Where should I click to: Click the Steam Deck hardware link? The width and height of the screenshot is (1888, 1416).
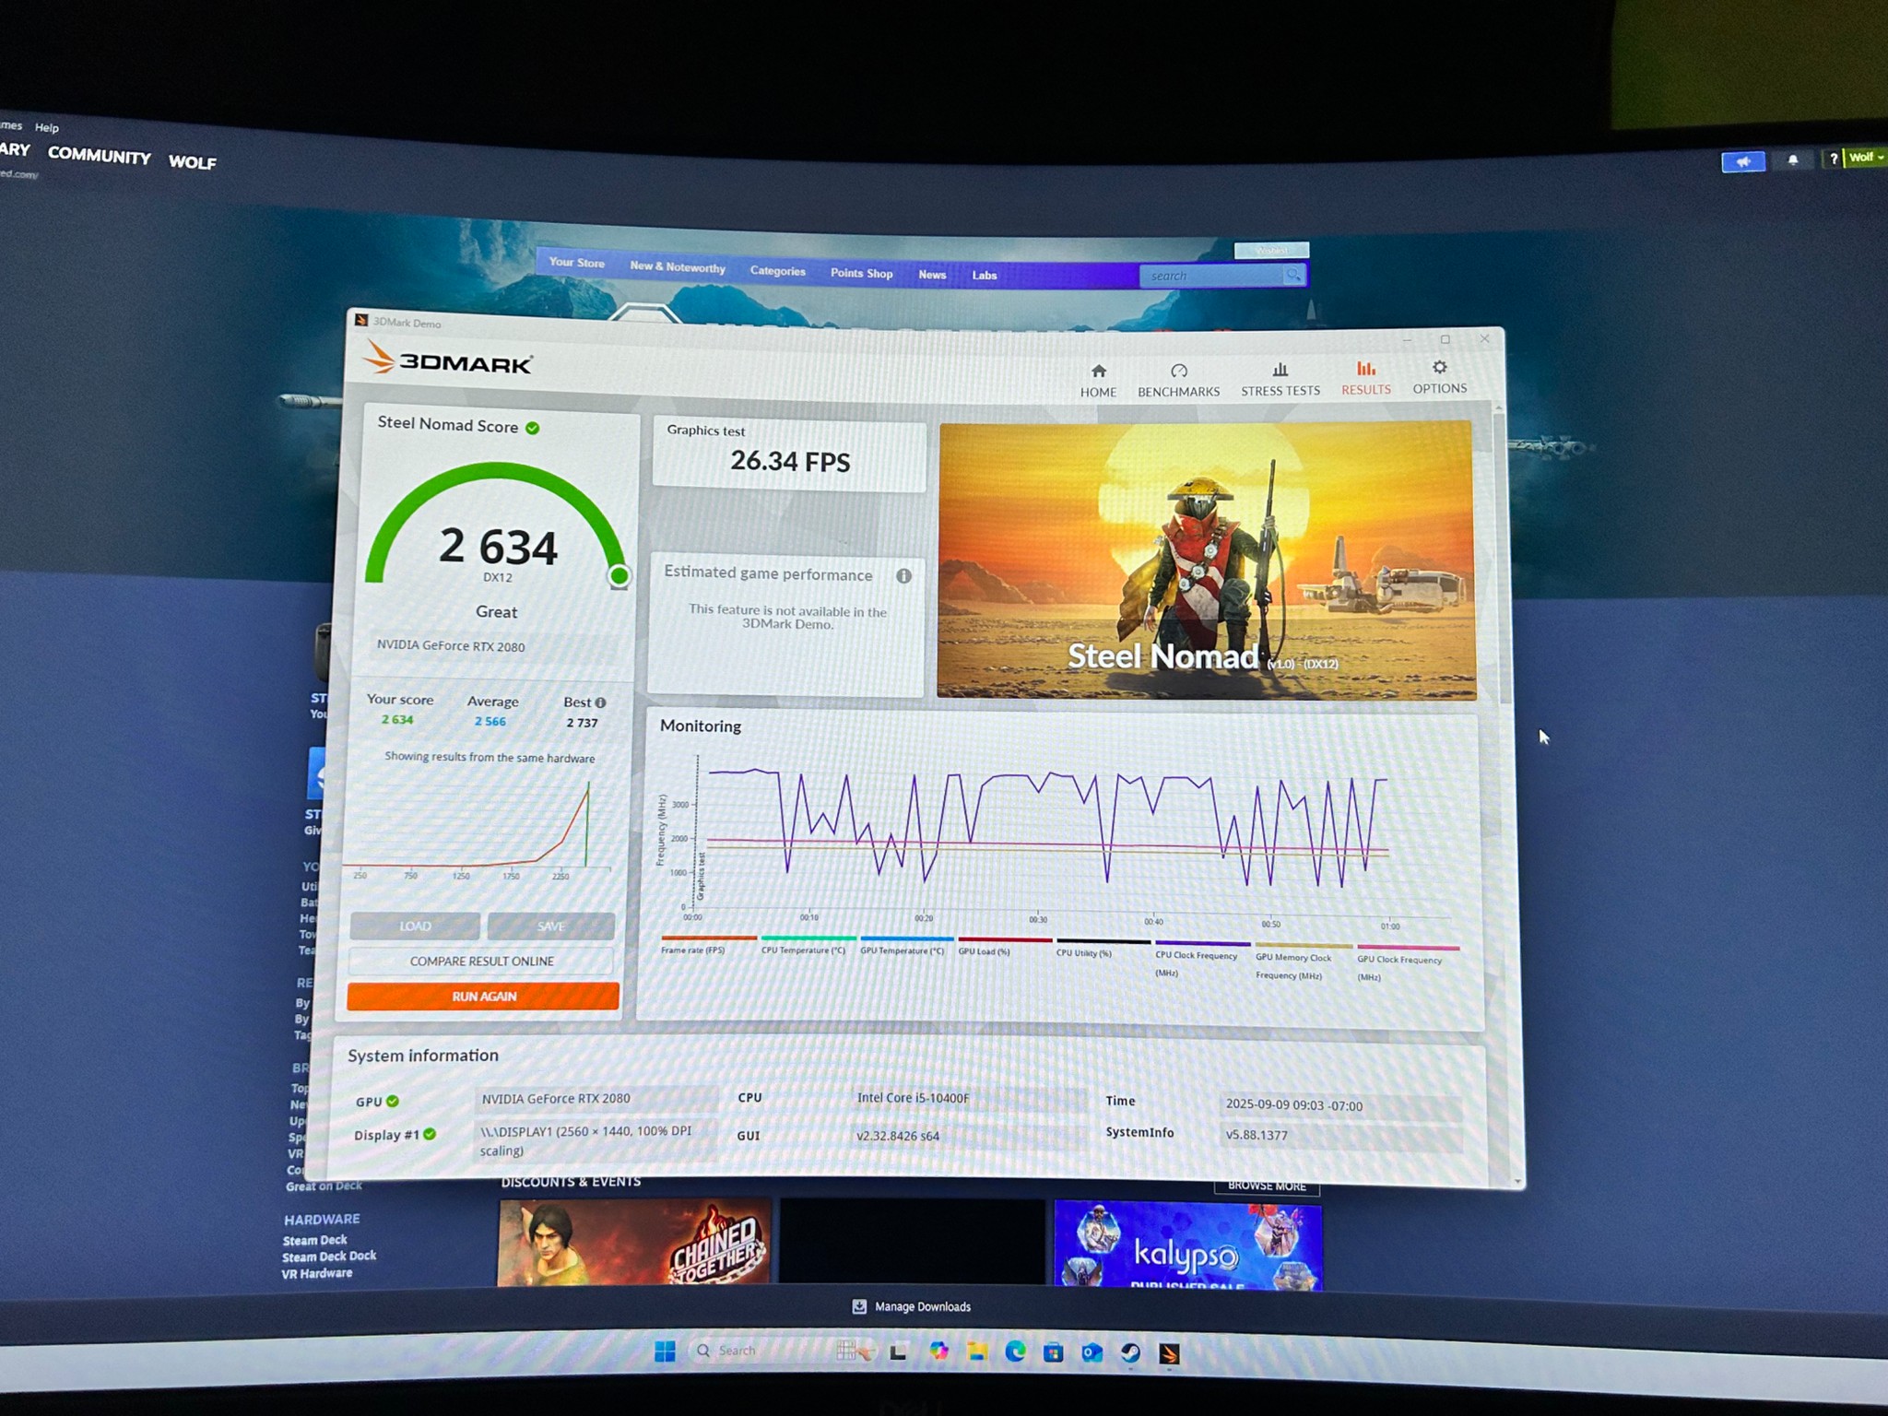(315, 1241)
